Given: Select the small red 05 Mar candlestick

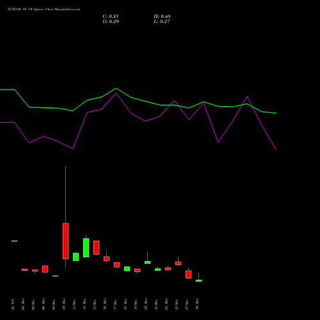Looking at the screenshot, I should [x=35, y=271].
